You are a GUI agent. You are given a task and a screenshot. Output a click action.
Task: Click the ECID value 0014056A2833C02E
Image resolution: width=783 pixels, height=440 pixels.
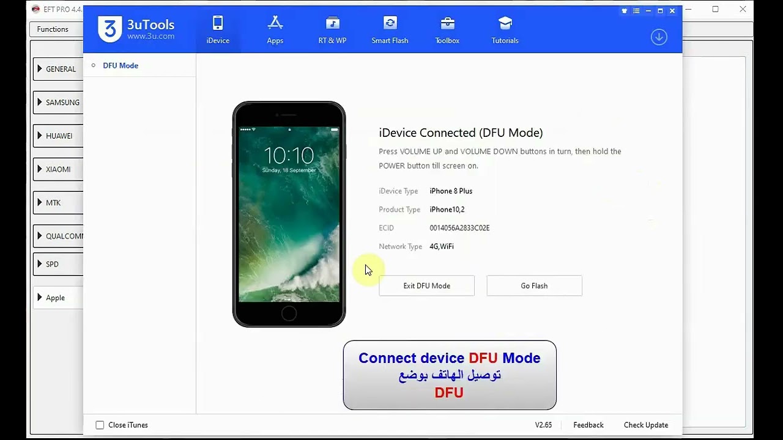pos(459,228)
